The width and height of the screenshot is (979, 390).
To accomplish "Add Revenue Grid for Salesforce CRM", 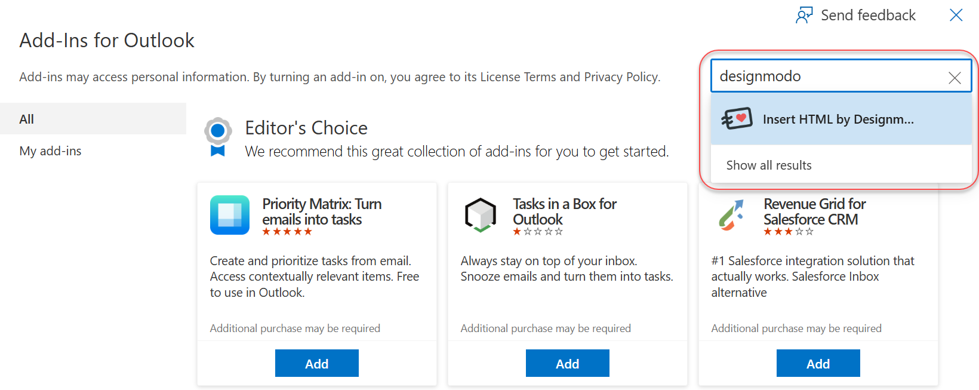I will click(x=818, y=363).
